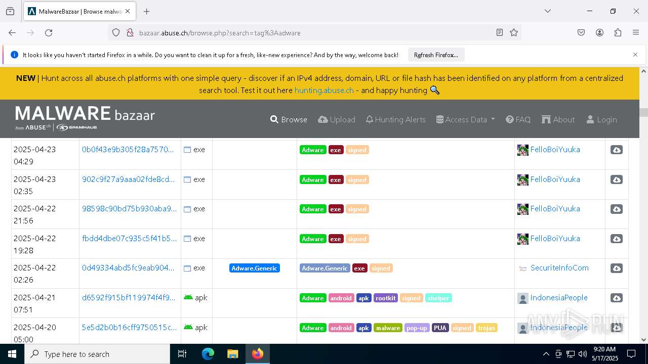Open the recent browsing panel icon
The image size is (648, 364).
click(10, 11)
